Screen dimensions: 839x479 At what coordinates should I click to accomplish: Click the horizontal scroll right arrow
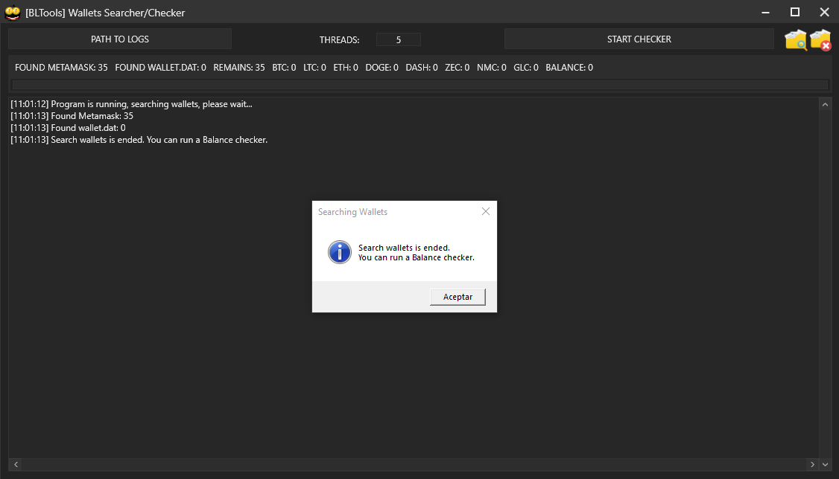click(812, 464)
